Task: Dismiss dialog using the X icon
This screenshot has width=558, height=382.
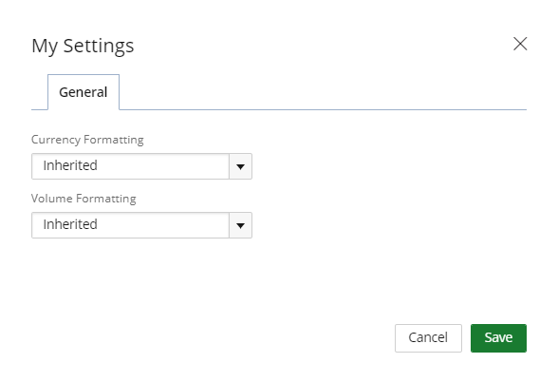Action: 520,44
